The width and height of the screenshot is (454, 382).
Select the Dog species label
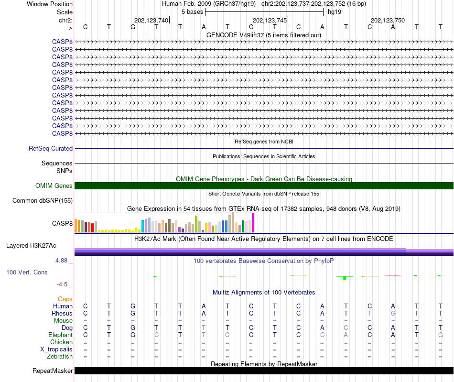click(x=67, y=327)
